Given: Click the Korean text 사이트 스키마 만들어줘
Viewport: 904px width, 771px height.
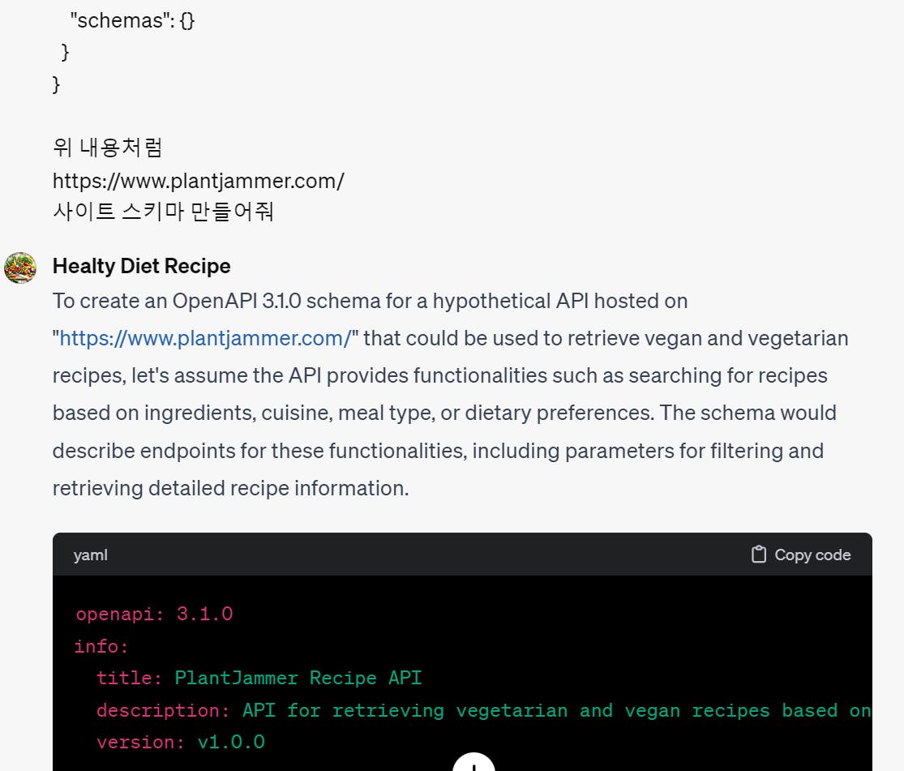Looking at the screenshot, I should (x=163, y=212).
